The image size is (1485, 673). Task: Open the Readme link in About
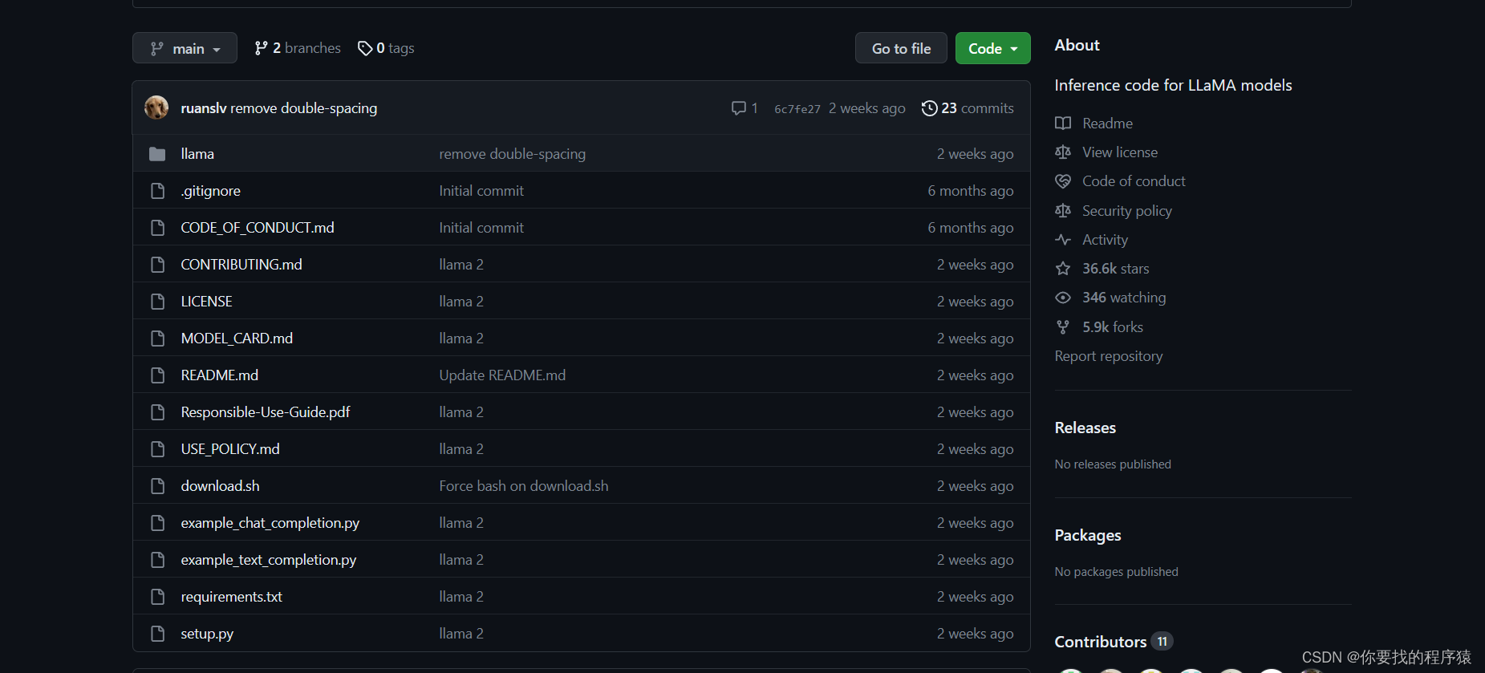pos(1107,123)
